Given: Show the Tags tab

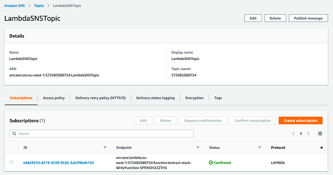Looking at the screenshot, I should [x=218, y=98].
